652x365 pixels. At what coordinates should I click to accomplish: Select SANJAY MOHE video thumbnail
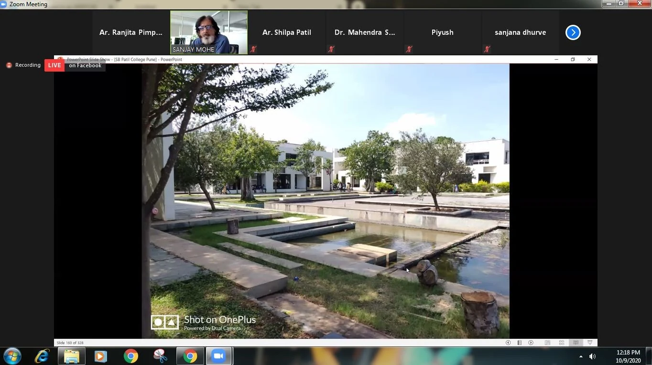point(209,32)
